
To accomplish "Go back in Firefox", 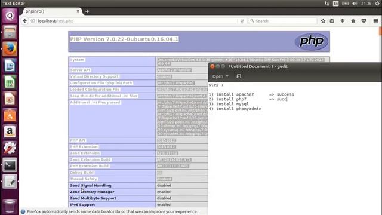I will pos(24,21).
